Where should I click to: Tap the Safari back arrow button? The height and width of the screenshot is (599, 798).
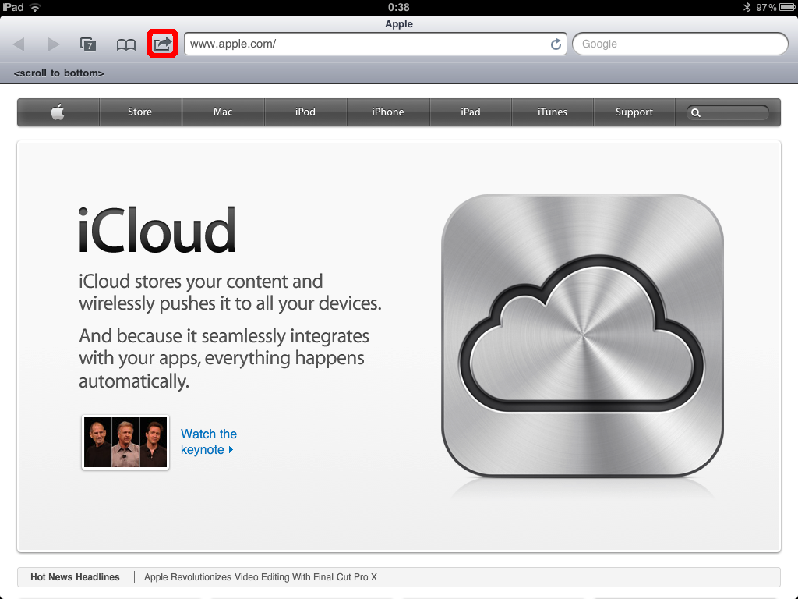[x=19, y=44]
